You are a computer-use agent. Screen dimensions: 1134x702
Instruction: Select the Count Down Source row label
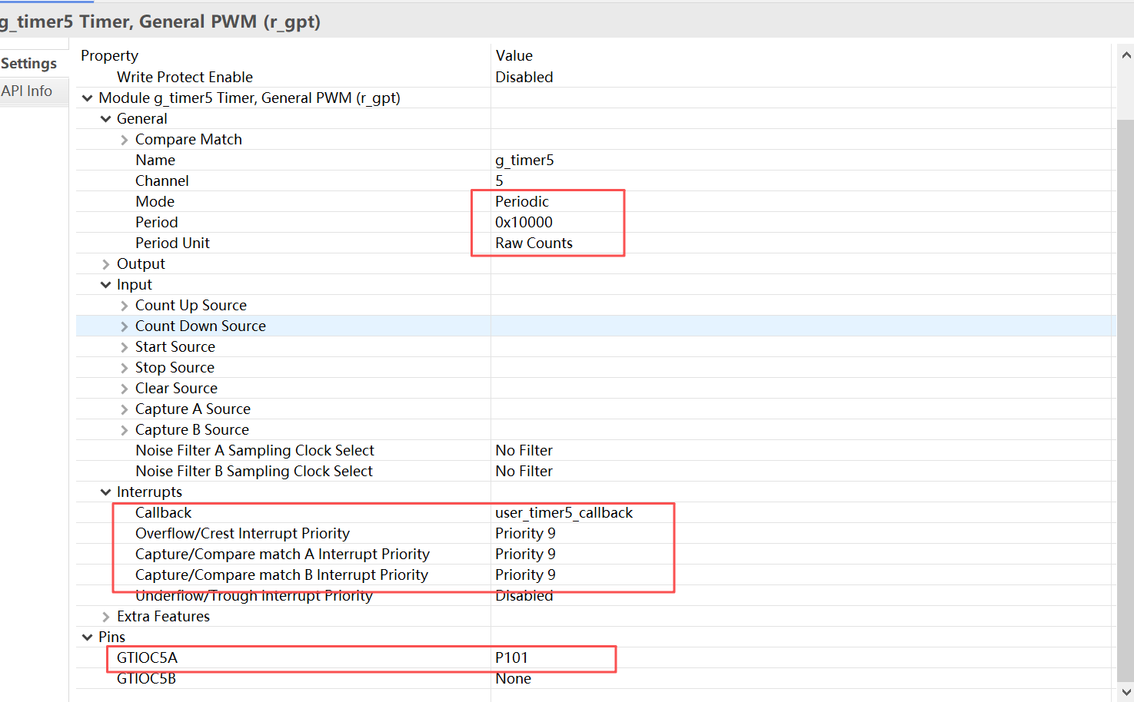point(201,326)
